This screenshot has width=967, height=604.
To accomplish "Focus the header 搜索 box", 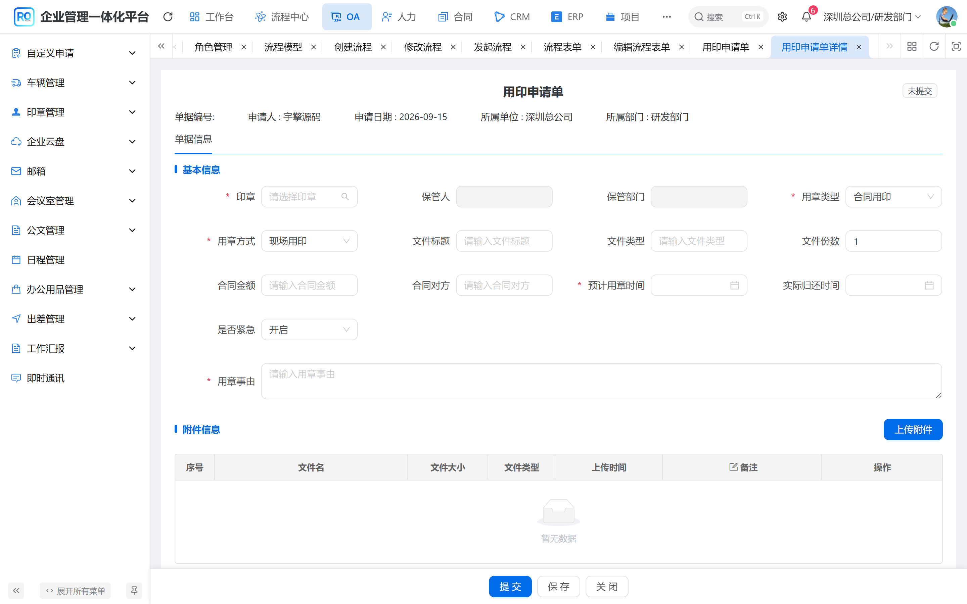I will [x=728, y=17].
